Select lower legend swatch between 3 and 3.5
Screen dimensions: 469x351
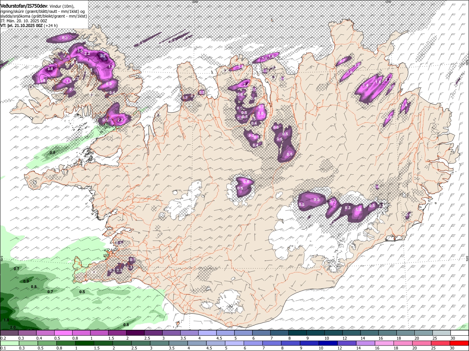(159, 343)
